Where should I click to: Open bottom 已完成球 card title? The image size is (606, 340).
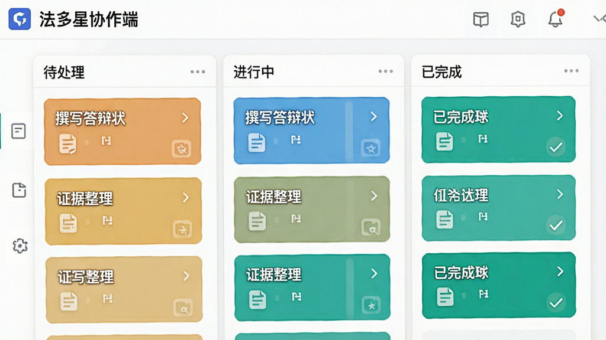(461, 273)
